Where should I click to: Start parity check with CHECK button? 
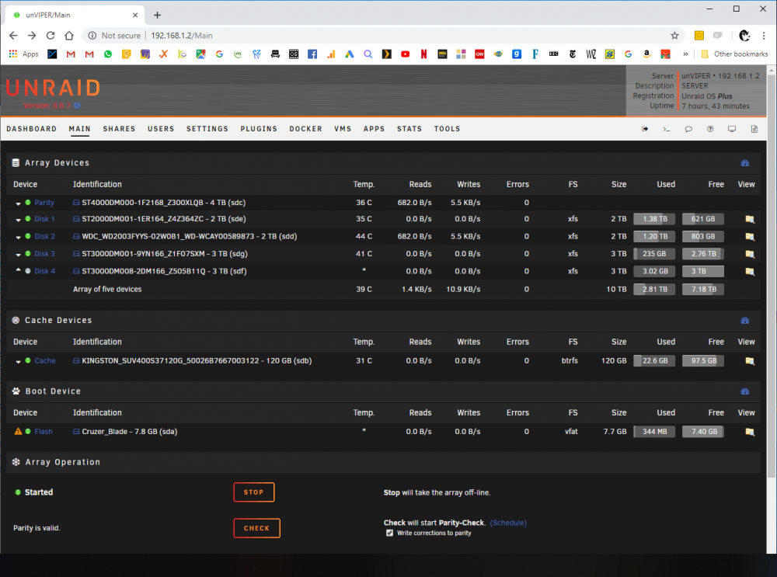(x=256, y=528)
